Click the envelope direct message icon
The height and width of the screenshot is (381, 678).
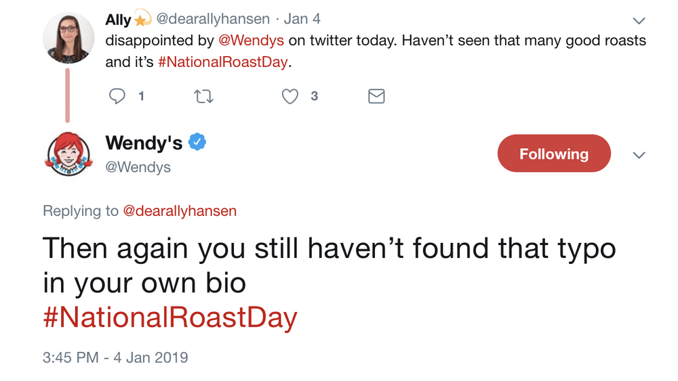(x=376, y=97)
